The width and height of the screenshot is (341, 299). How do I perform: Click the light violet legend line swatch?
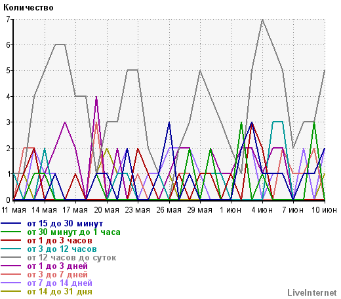11,283
